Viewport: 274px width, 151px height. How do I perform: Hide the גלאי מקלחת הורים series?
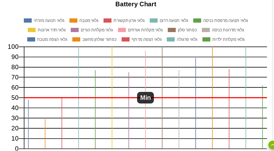pos(92,30)
